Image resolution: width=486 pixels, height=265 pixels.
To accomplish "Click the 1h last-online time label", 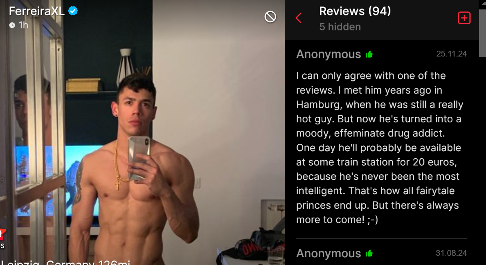I will pos(23,25).
